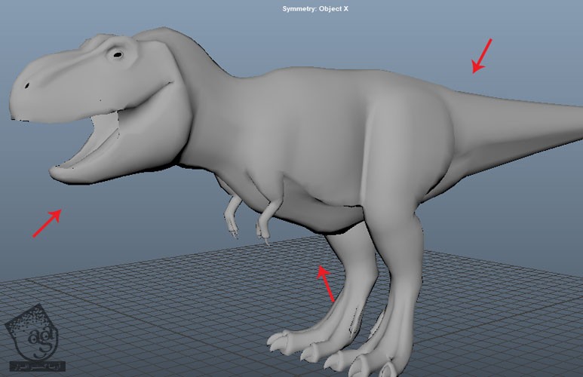Select the T-rex's thigh
Screen dimensions: 583x377
click(x=400, y=181)
